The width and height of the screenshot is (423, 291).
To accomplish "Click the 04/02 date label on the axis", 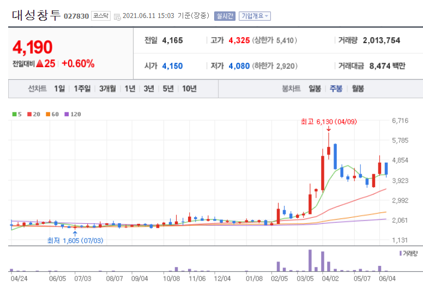I will [x=330, y=278].
